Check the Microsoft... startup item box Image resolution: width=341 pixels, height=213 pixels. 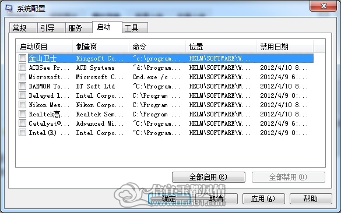coord(22,77)
